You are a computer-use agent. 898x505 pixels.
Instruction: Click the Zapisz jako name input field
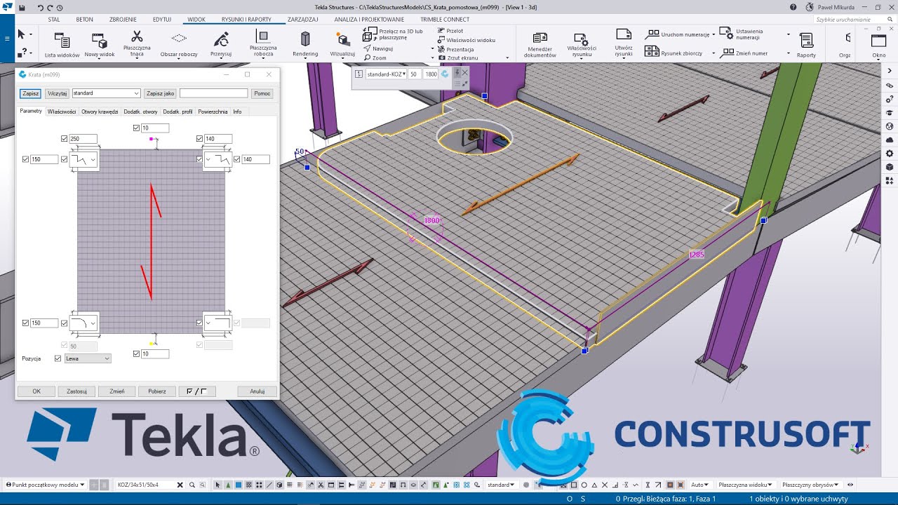coord(213,93)
